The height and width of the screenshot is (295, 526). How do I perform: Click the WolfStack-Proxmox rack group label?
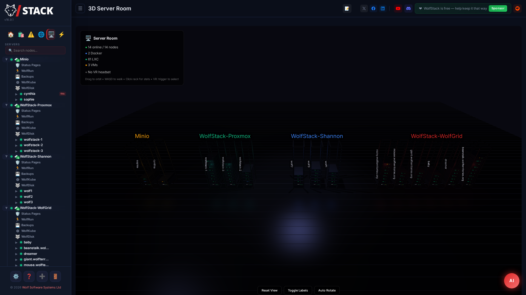pos(225,136)
